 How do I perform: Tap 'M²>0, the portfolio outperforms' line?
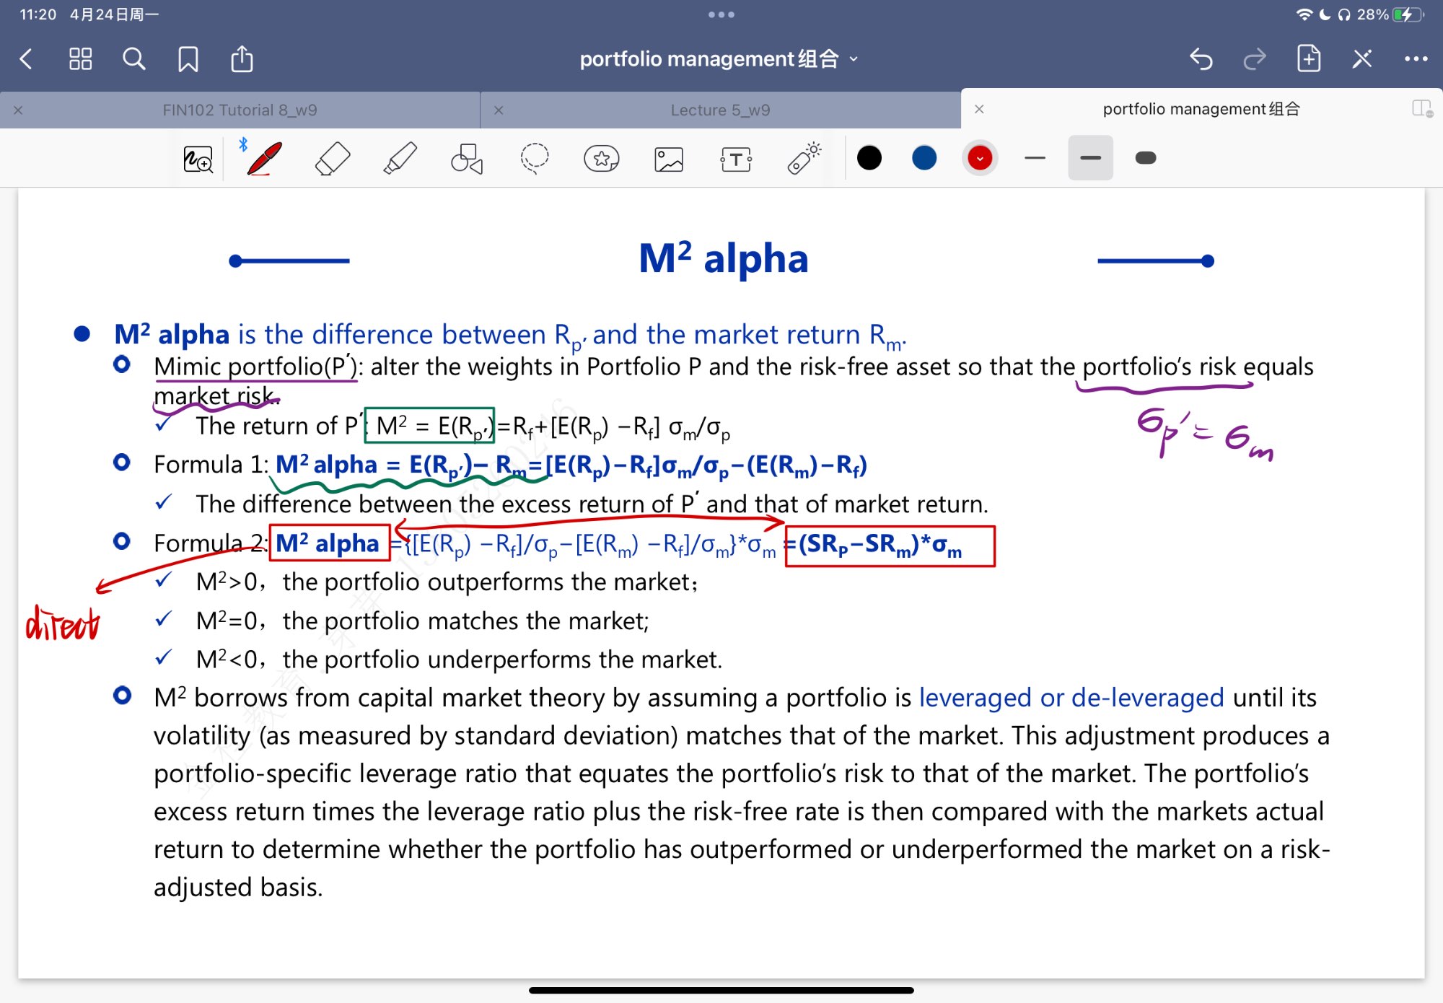click(x=447, y=582)
